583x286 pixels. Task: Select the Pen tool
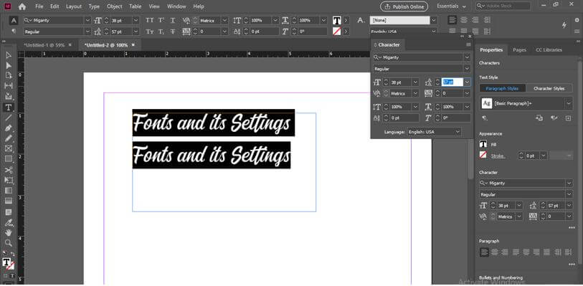coord(9,128)
